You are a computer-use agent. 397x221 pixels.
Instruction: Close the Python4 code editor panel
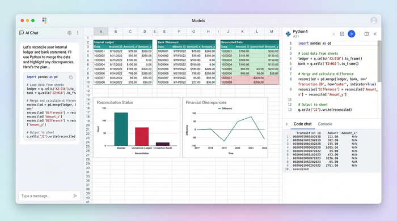pos(375,34)
